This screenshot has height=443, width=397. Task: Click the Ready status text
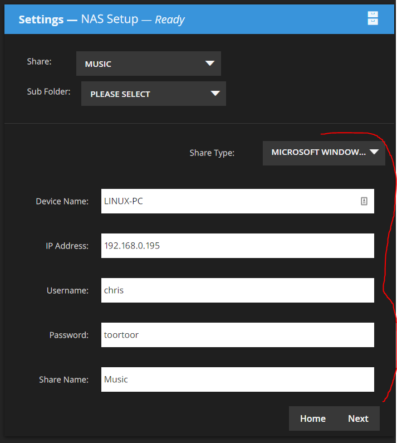coord(170,20)
